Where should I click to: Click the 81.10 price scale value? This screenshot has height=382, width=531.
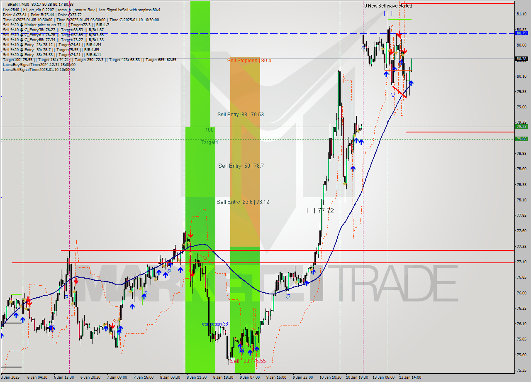click(x=521, y=14)
